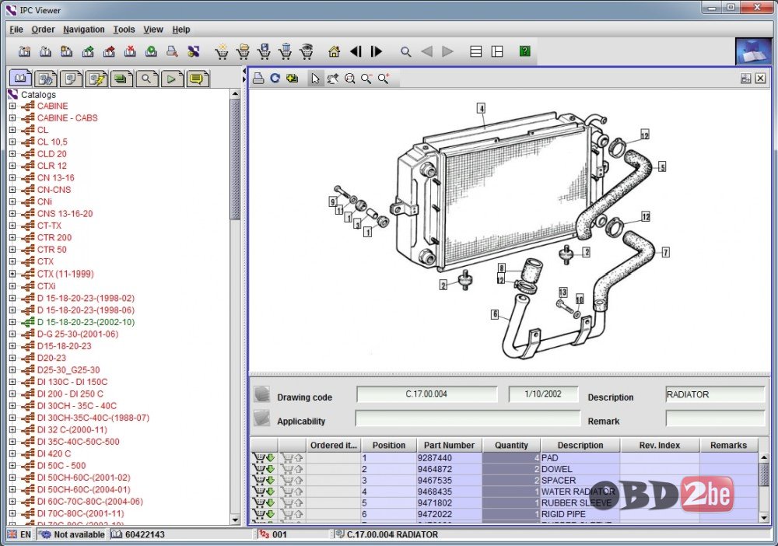
Task: Select the arrow pointer tool in drawing toolbar
Action: coord(315,79)
